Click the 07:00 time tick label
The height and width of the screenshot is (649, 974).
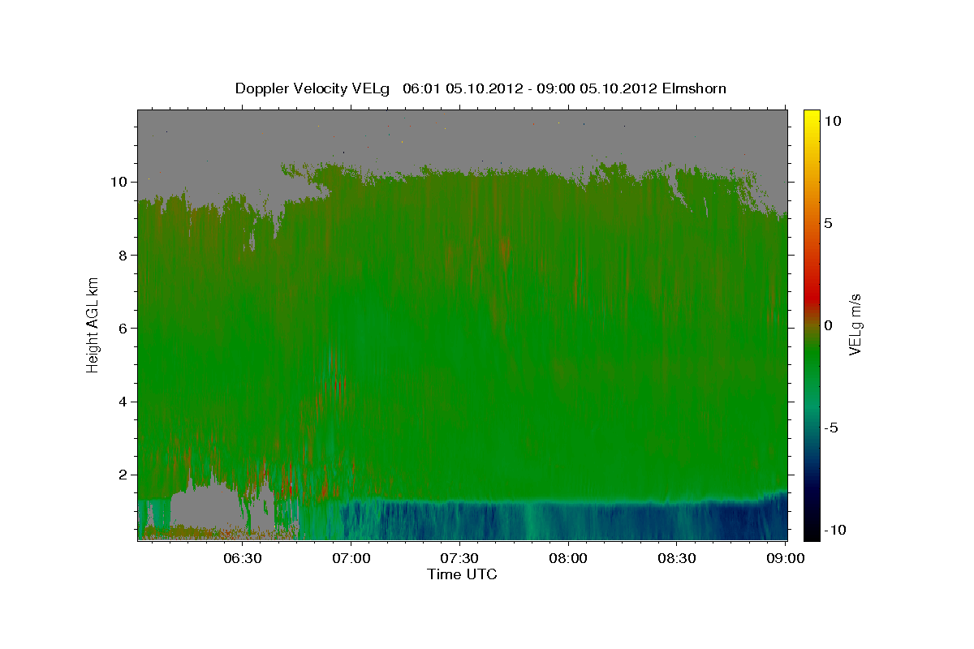coord(351,558)
